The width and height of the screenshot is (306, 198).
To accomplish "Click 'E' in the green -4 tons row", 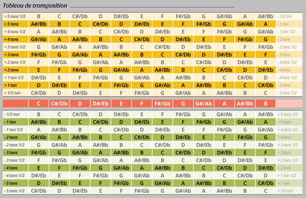I will pos(39,168).
